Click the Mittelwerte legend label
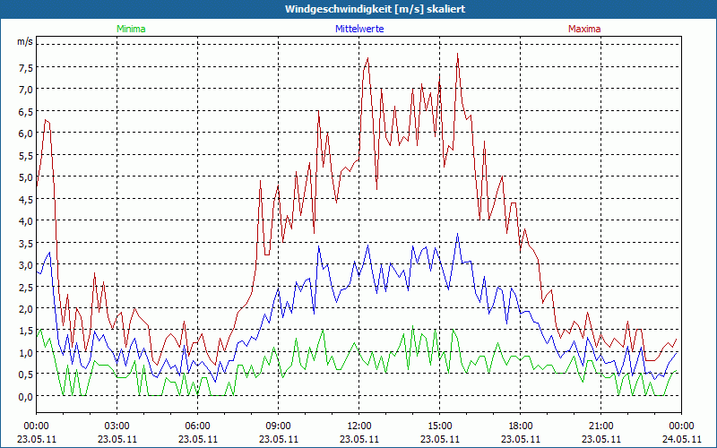This screenshot has height=448, width=717. click(x=359, y=29)
